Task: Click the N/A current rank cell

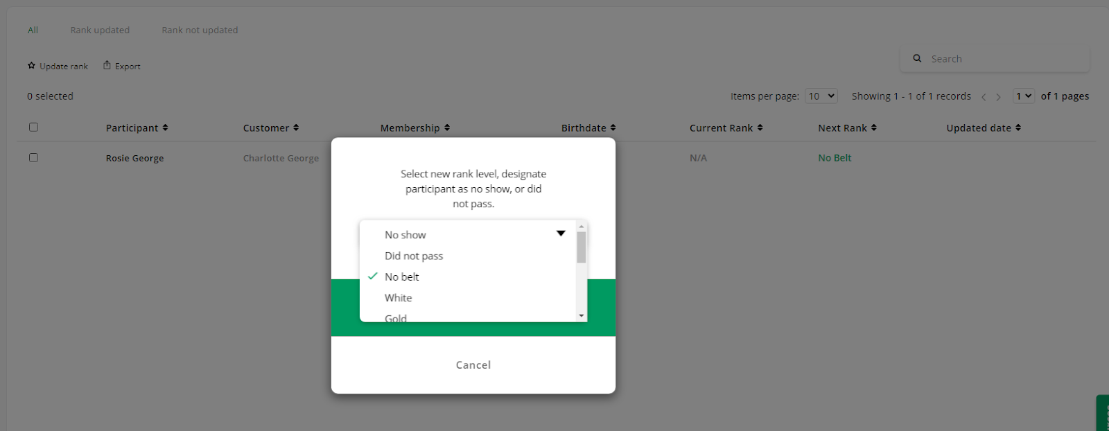Action: (x=698, y=158)
